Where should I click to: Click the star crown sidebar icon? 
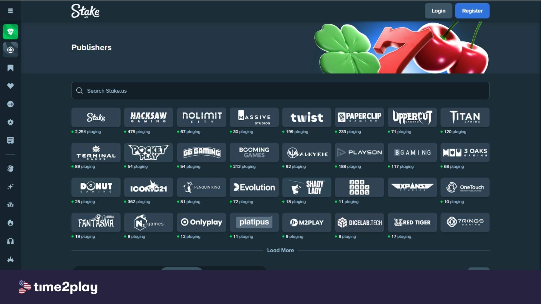tap(10, 259)
